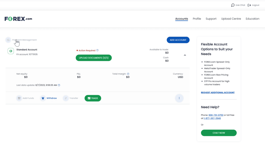Go to the Profile tab

197,19
